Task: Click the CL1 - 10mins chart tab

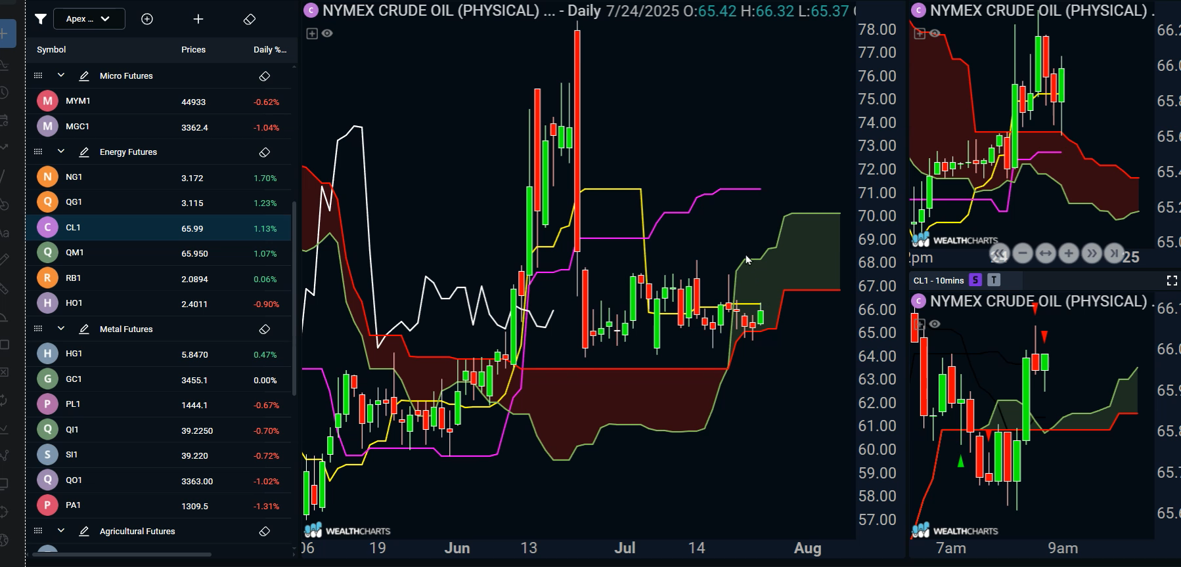Action: tap(939, 280)
